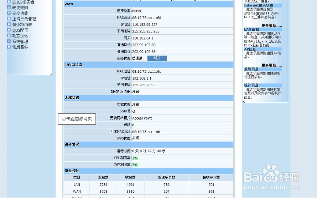The height and width of the screenshot is (198, 317).
Task: Click the 系统信息 help heading
Action: pos(251,69)
